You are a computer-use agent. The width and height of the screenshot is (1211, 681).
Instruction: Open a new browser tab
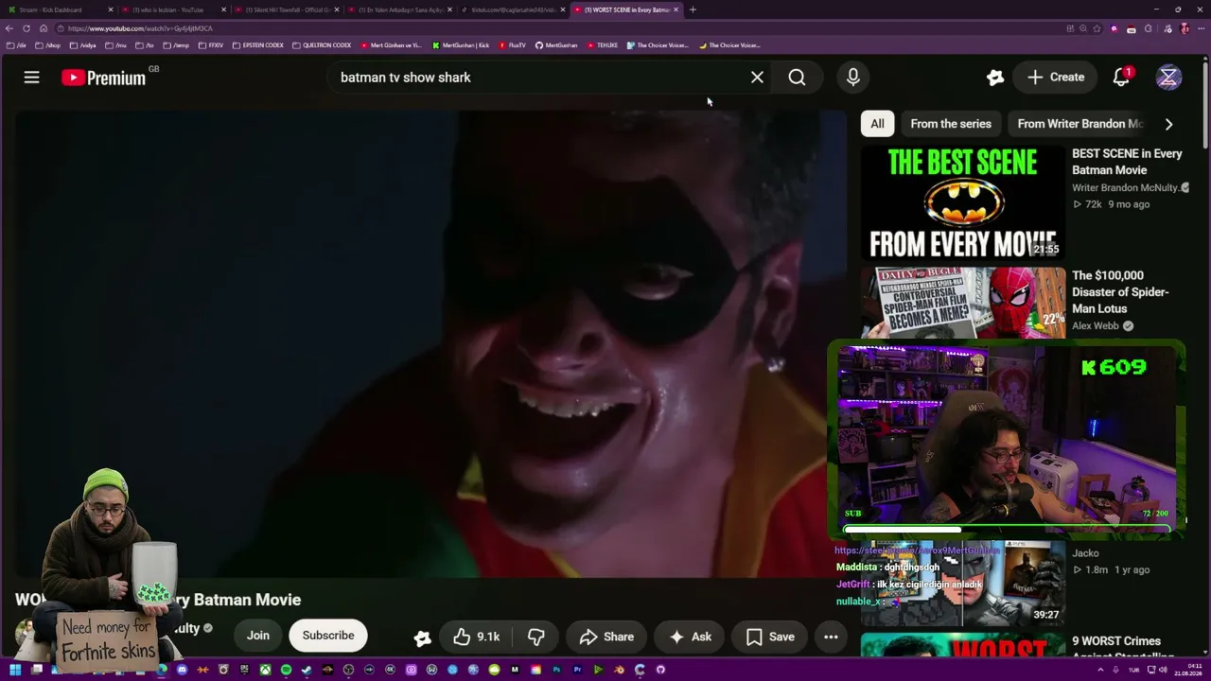coord(693,9)
